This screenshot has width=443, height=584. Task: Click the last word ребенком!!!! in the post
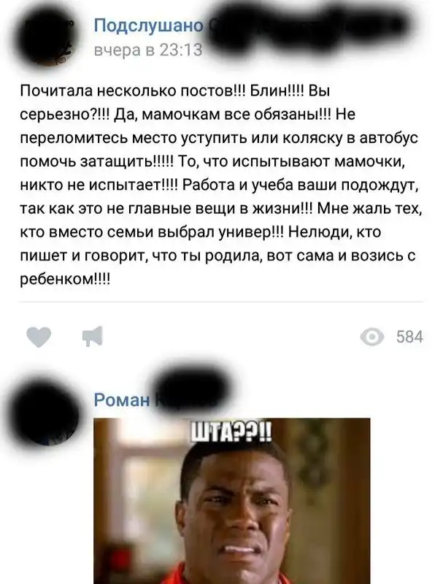[65, 280]
